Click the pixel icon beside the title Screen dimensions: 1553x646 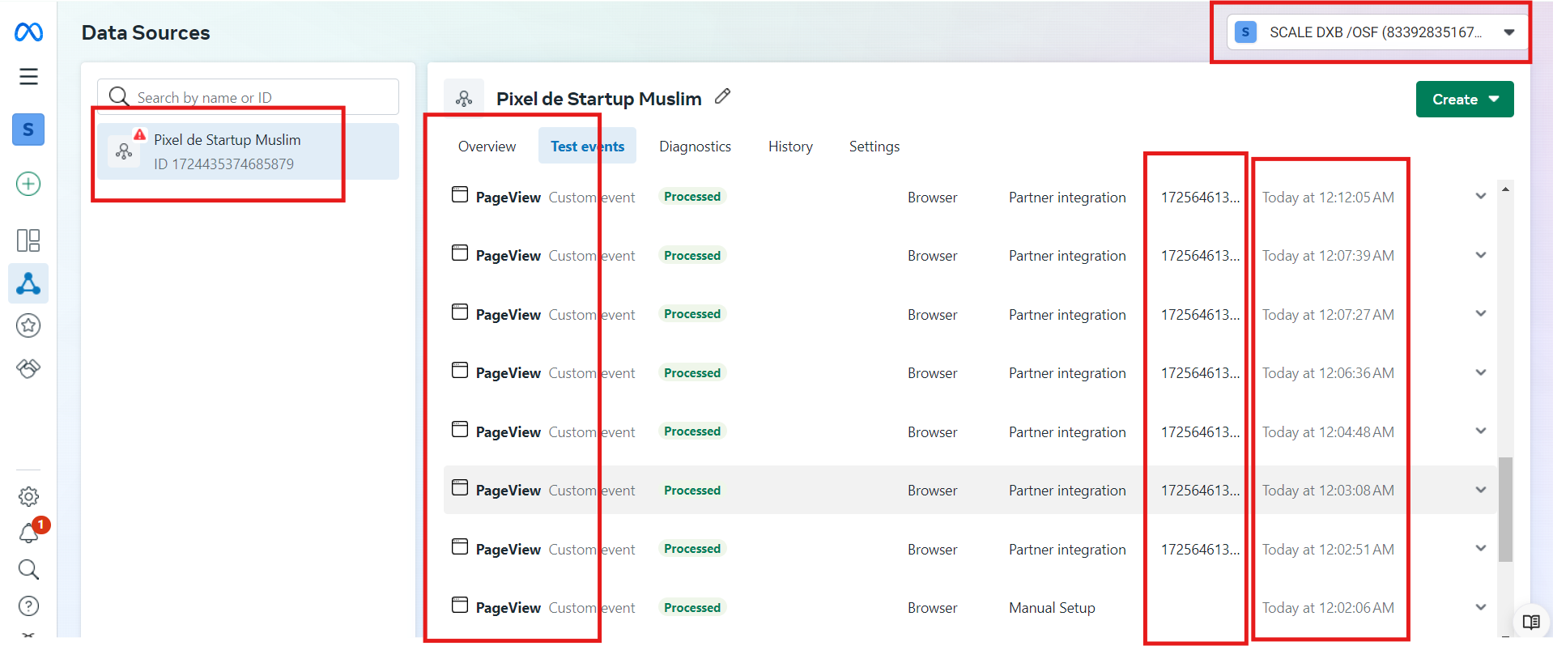pyautogui.click(x=464, y=99)
